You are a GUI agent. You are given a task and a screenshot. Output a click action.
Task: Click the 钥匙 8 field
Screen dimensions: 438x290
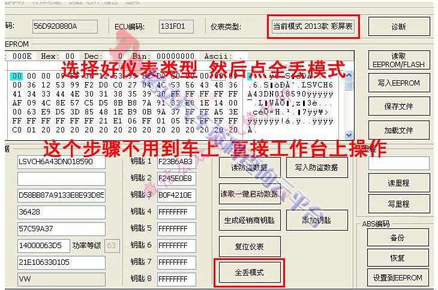click(176, 279)
